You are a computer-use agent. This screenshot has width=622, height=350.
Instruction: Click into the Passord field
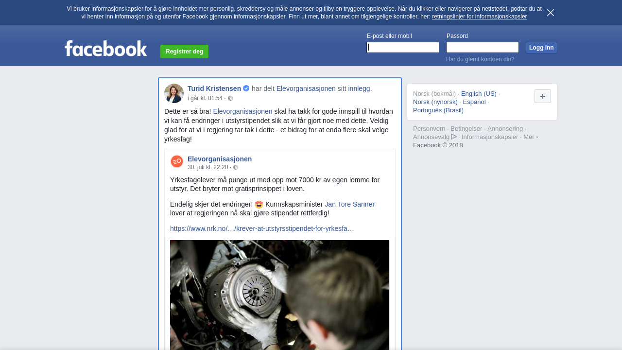[x=482, y=47]
